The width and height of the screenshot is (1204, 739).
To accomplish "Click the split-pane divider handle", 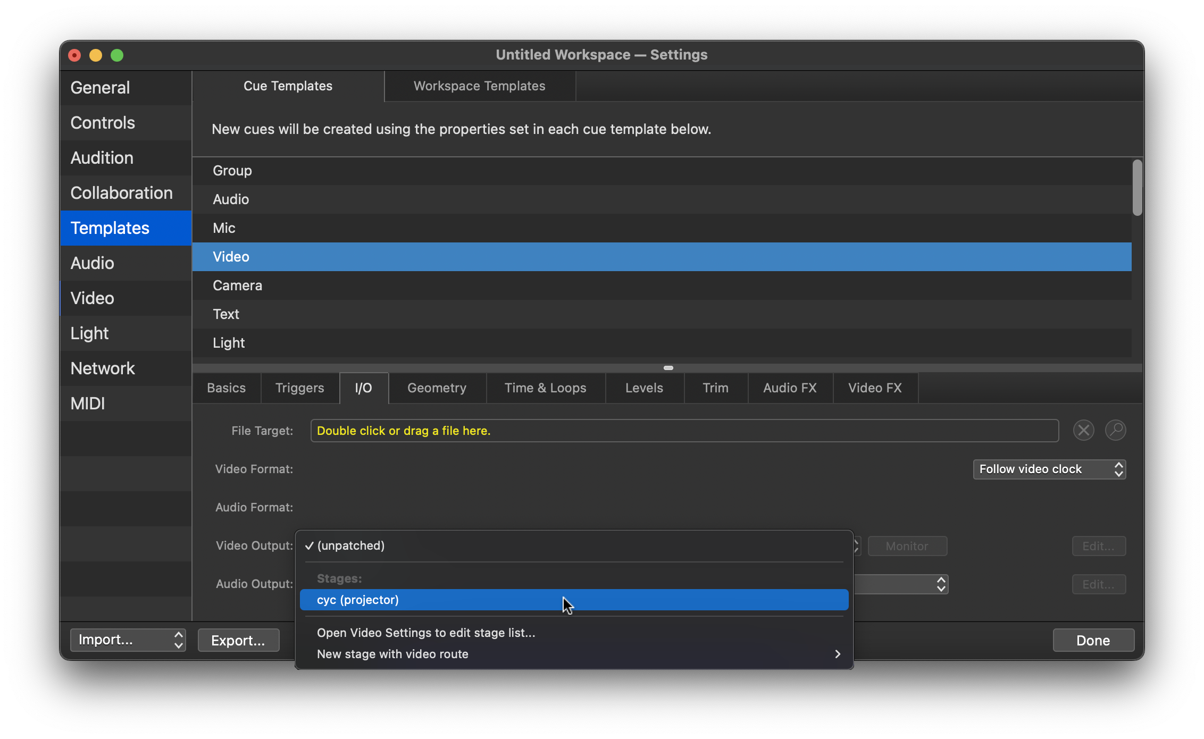I will 668,368.
